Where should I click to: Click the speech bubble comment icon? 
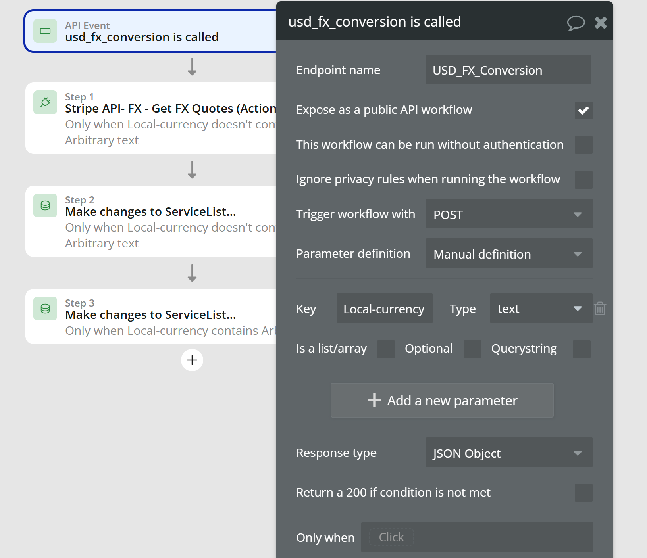(576, 23)
